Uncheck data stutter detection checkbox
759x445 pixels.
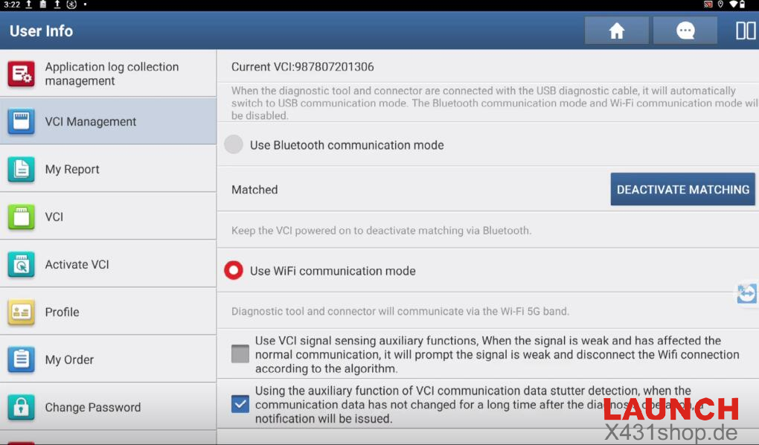[240, 404]
